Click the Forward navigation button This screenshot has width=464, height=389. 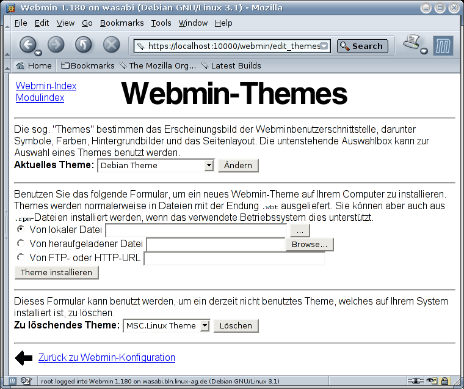click(x=56, y=45)
